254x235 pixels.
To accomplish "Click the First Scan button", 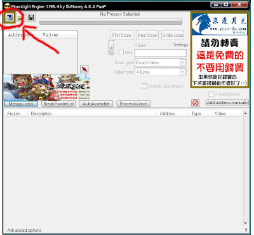I will point(121,35).
